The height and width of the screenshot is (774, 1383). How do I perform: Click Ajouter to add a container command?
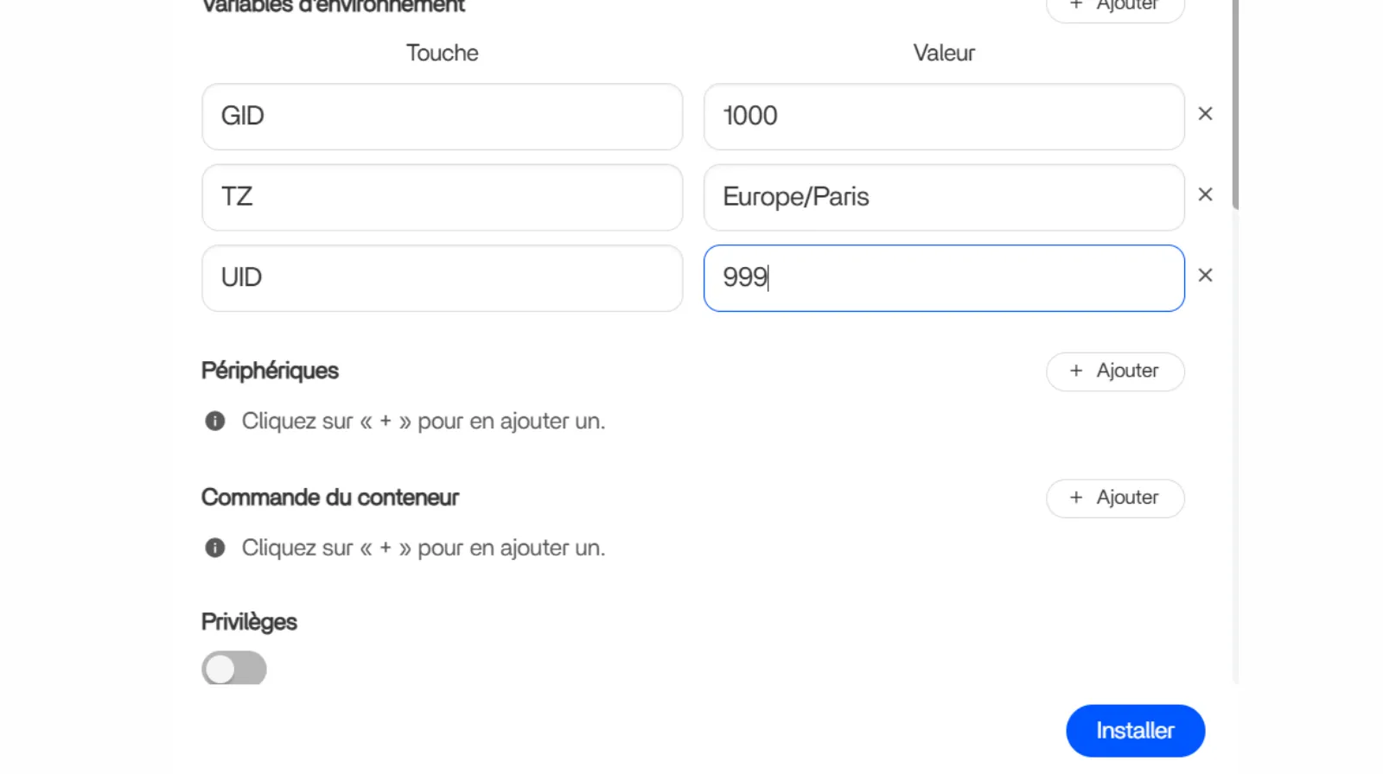click(1115, 498)
